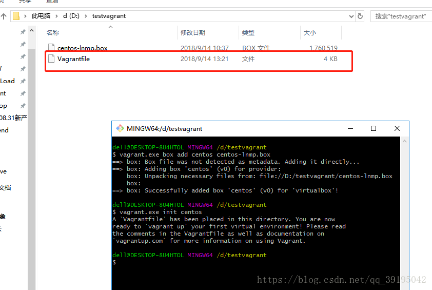The width and height of the screenshot is (432, 290).
Task: Open 08.31新产 item in navigation pane
Action: 13,118
